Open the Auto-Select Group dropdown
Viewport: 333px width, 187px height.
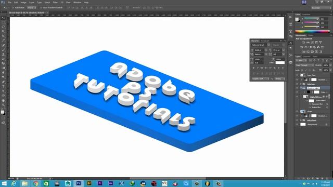[32, 8]
